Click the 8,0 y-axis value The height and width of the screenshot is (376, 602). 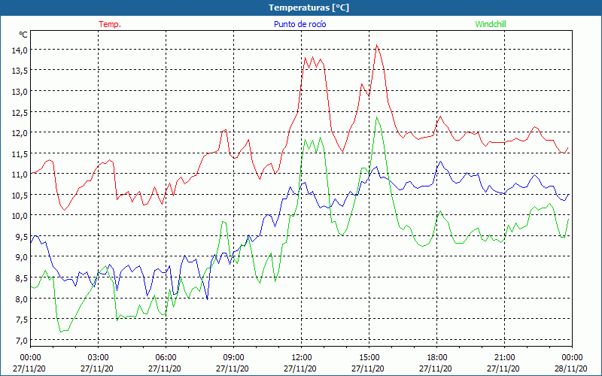pyautogui.click(x=21, y=299)
